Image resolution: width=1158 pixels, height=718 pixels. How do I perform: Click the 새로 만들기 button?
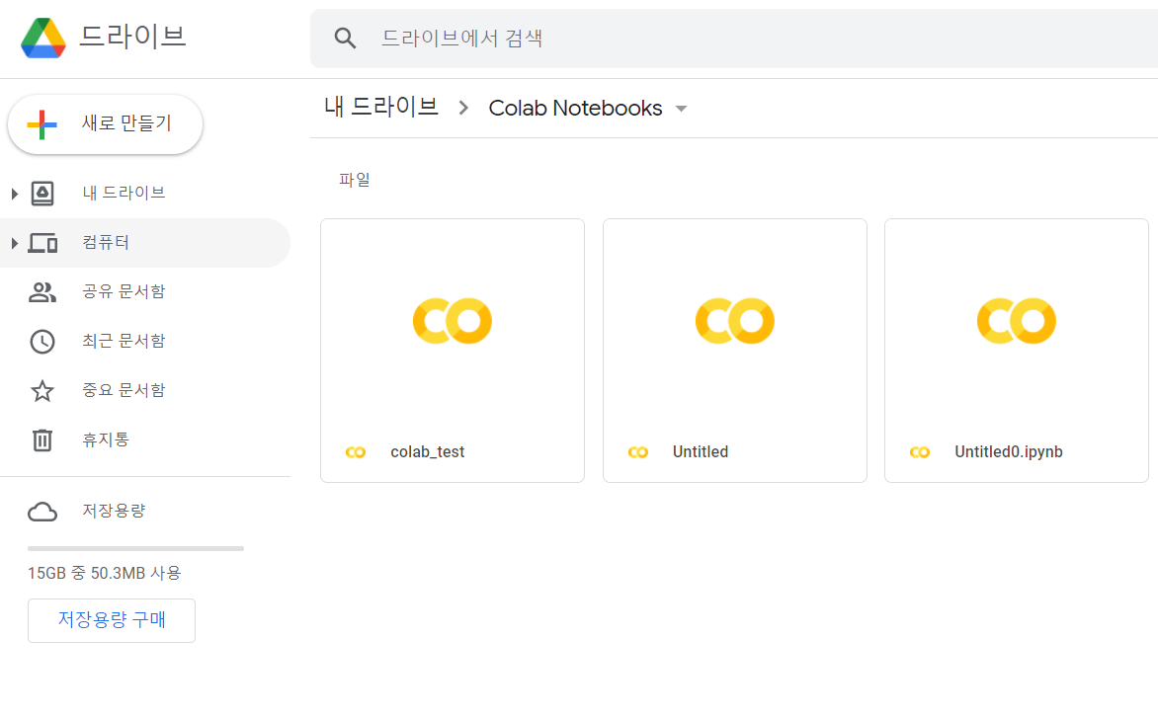tap(105, 124)
